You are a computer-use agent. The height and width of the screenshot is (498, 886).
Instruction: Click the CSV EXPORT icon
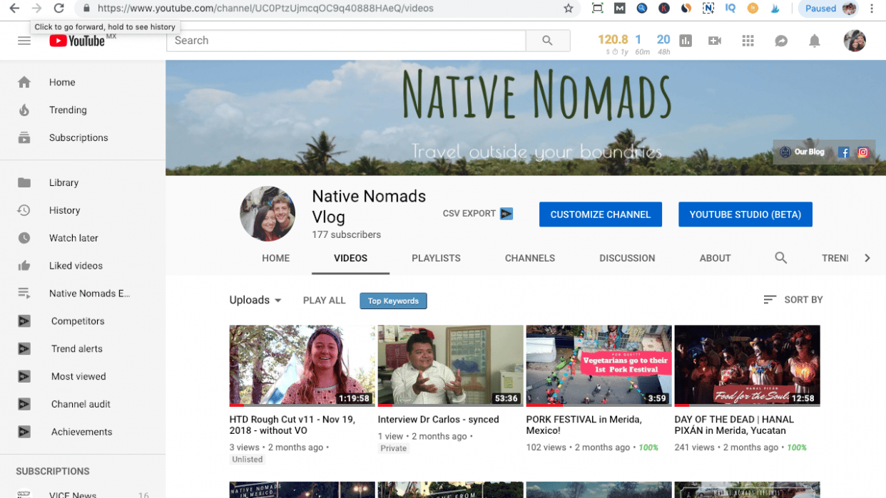(506, 214)
